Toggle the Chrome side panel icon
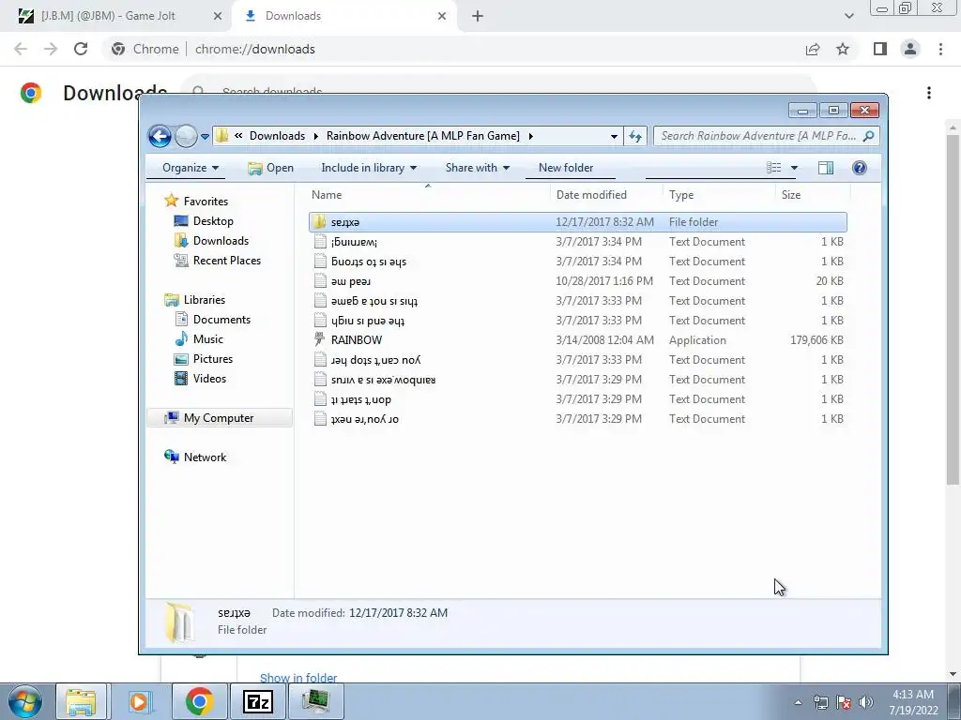961x720 pixels. 880,49
